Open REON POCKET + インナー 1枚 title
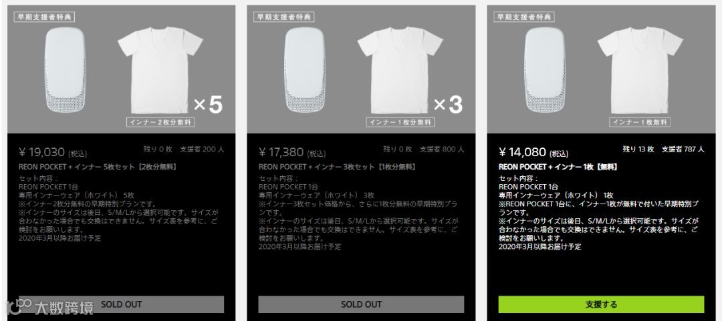The height and width of the screenshot is (321, 722). coord(558,167)
